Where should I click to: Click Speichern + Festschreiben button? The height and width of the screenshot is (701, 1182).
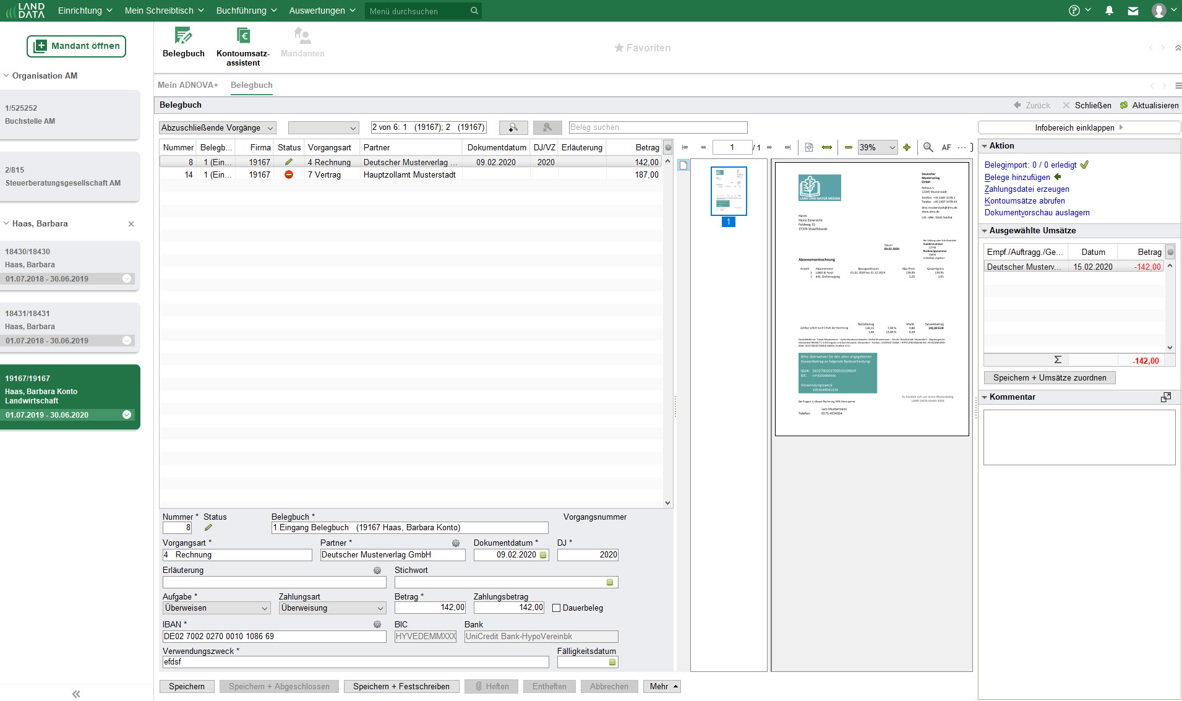click(x=401, y=686)
